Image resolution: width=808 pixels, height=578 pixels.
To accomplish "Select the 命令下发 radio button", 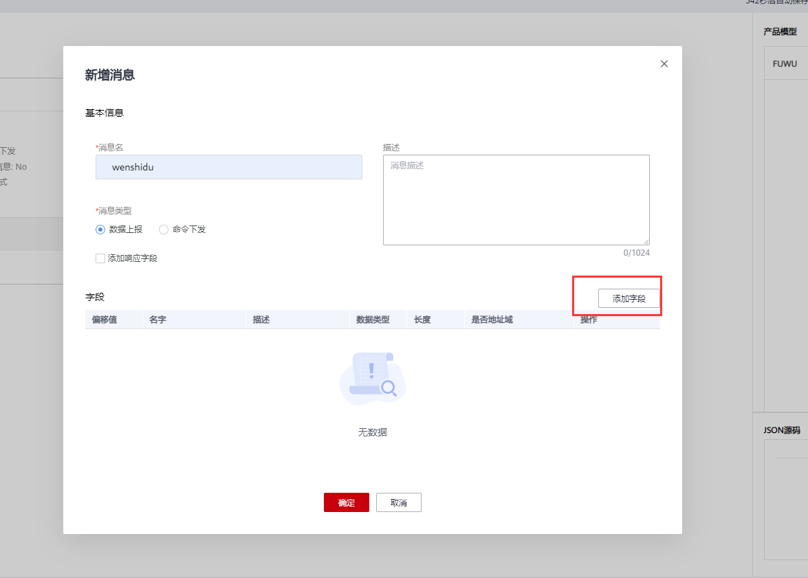I will tap(164, 230).
